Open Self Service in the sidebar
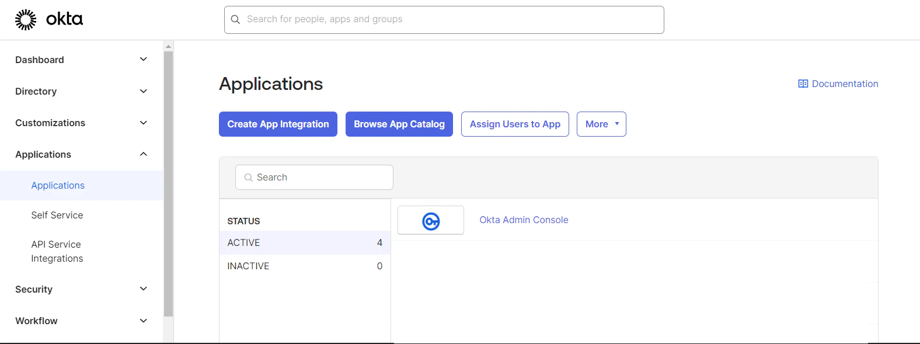 pos(57,215)
